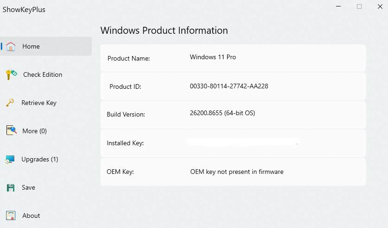Click the Windows 11 Pro product name
This screenshot has height=228, width=388.
click(213, 57)
